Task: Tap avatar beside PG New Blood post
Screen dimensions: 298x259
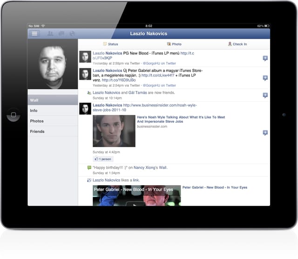Action: coord(85,56)
